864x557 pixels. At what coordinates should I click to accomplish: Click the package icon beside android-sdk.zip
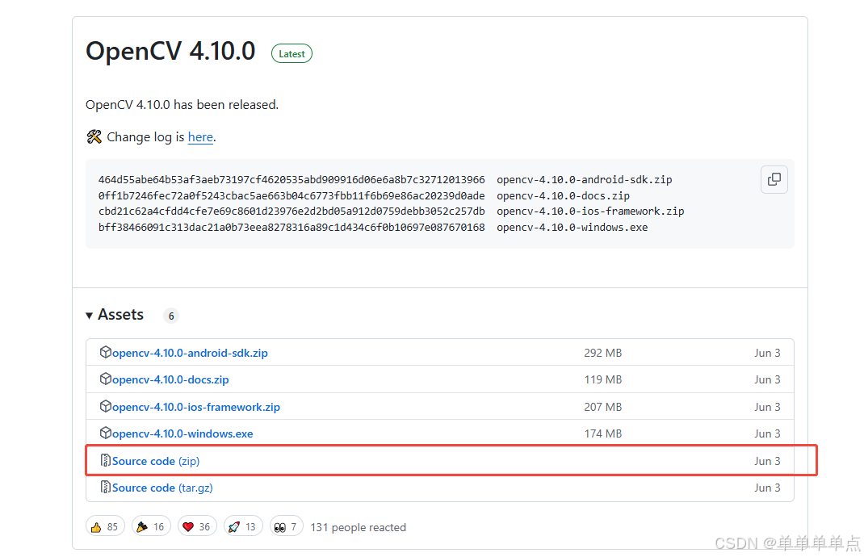point(105,352)
